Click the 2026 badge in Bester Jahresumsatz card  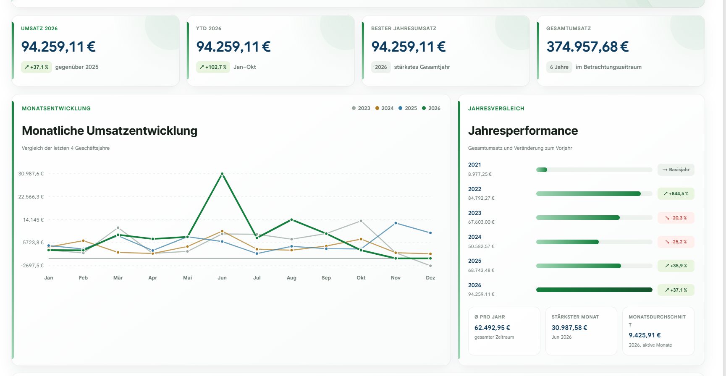(381, 67)
